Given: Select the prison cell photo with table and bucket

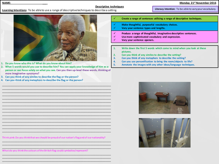Looking at the screenshot, I should [x=165, y=98].
